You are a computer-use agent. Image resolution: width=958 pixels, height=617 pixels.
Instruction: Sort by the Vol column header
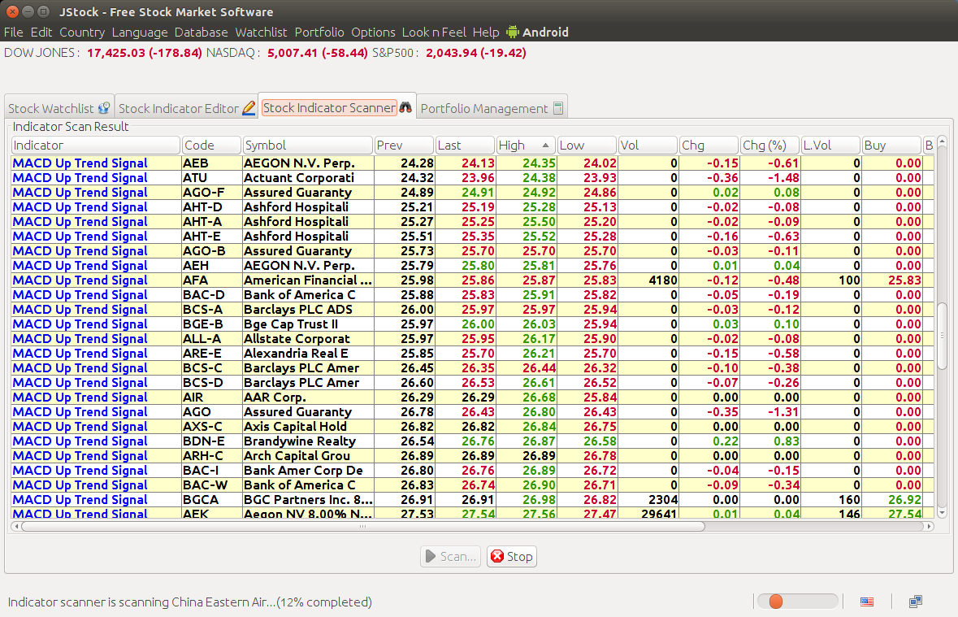[x=647, y=146]
